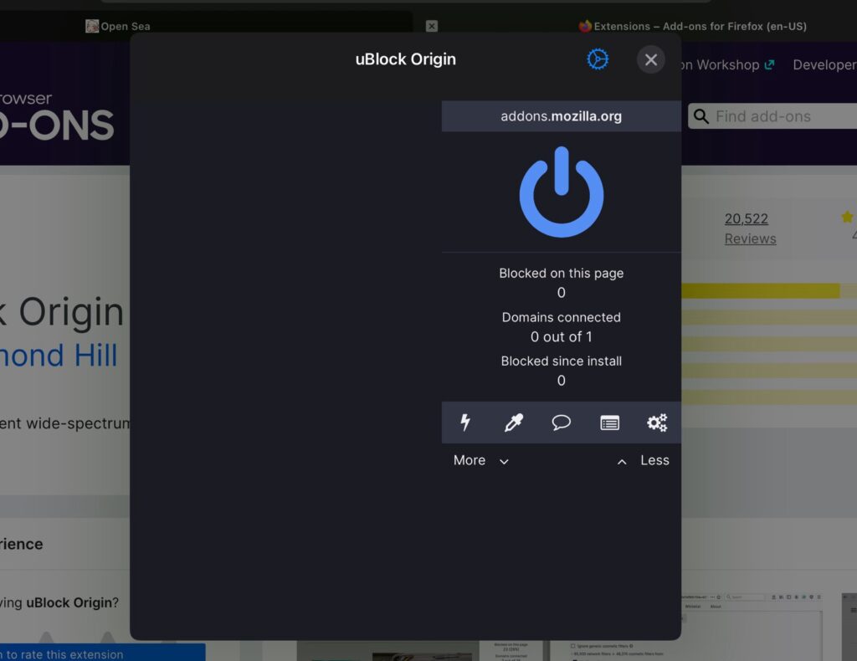Click the Find add-ons search field

pyautogui.click(x=772, y=116)
